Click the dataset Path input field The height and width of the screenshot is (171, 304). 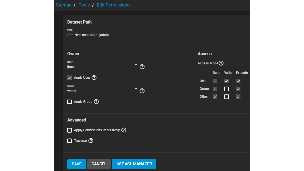coord(157,35)
